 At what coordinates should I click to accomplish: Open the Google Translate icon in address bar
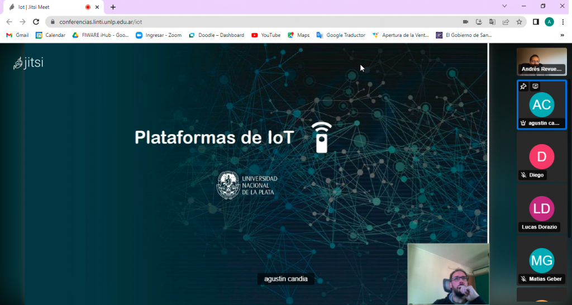pos(492,22)
